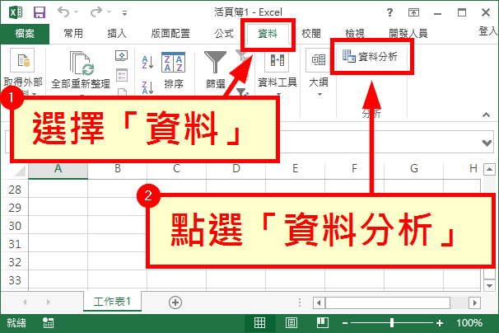The height and width of the screenshot is (333, 499).
Task: Click previous sheet navigation arrow
Action: 25,302
